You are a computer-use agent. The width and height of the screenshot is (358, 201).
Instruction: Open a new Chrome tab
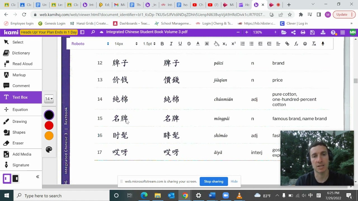pos(289,5)
